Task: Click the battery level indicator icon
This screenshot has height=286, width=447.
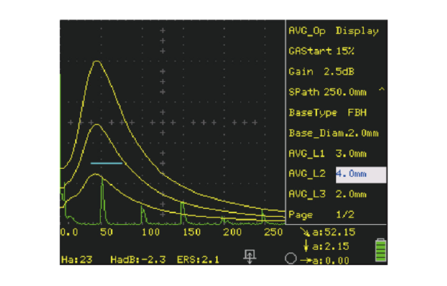Action: pyautogui.click(x=381, y=250)
